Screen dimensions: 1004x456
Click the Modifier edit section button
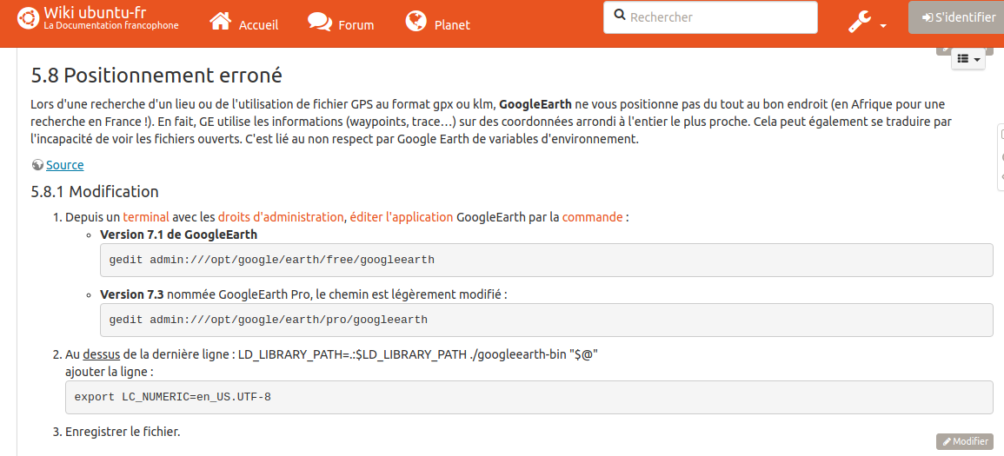pyautogui.click(x=964, y=441)
